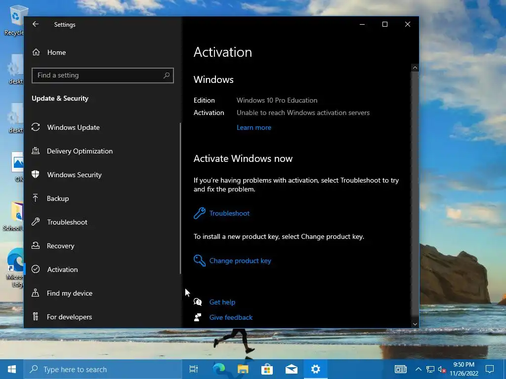This screenshot has width=506, height=379.
Task: Open File Explorer from taskbar
Action: 243,369
